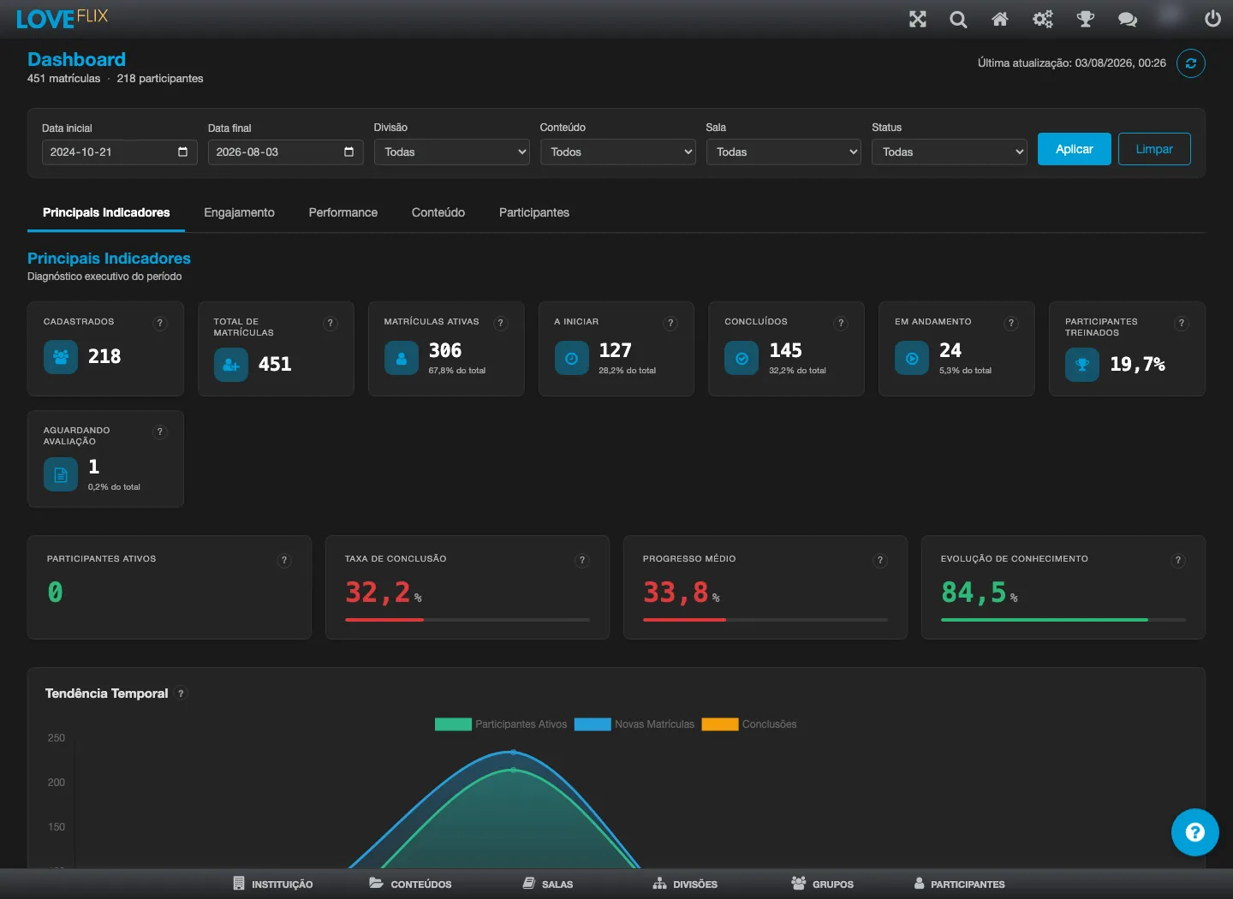Click the play icon on the Em Andamento card
This screenshot has height=899, width=1233.
[x=912, y=359]
